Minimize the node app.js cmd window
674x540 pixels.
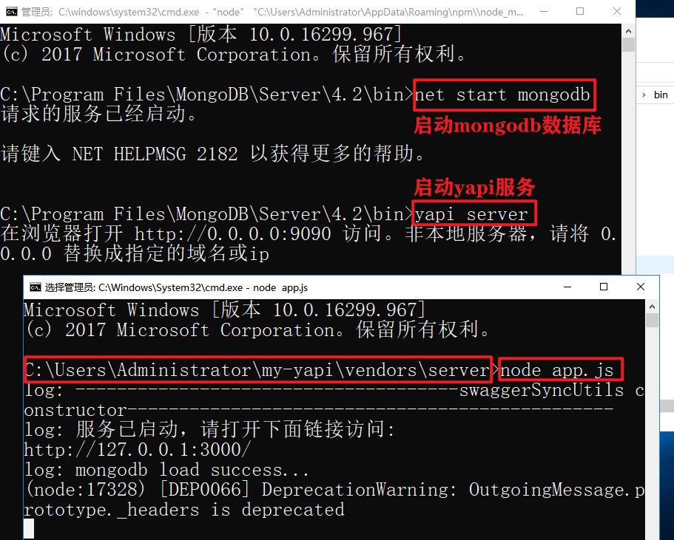(x=567, y=287)
